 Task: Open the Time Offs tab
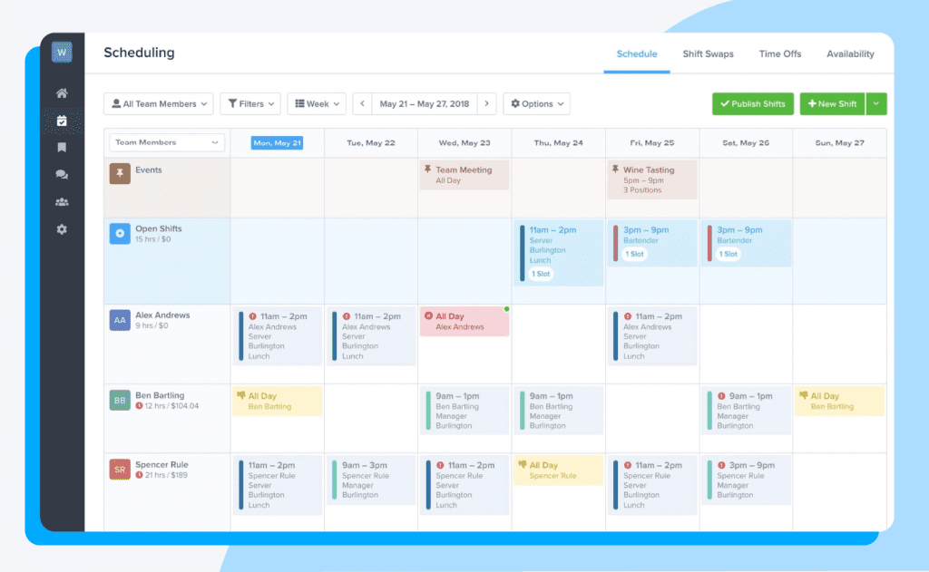[x=779, y=53]
